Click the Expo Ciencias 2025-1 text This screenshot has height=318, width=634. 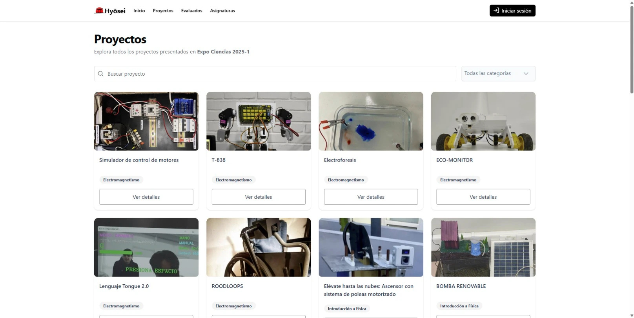(223, 52)
